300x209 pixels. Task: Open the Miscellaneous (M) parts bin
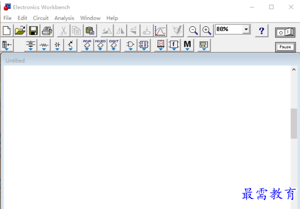tap(187, 45)
